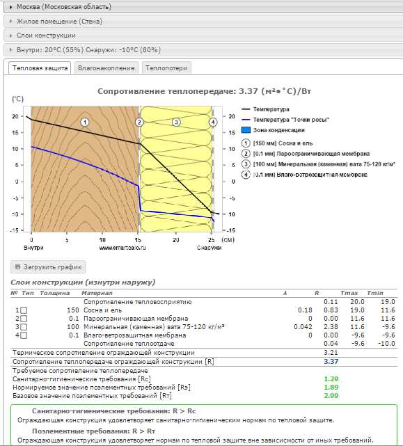Click the green 2.99 Rт value

331,395
